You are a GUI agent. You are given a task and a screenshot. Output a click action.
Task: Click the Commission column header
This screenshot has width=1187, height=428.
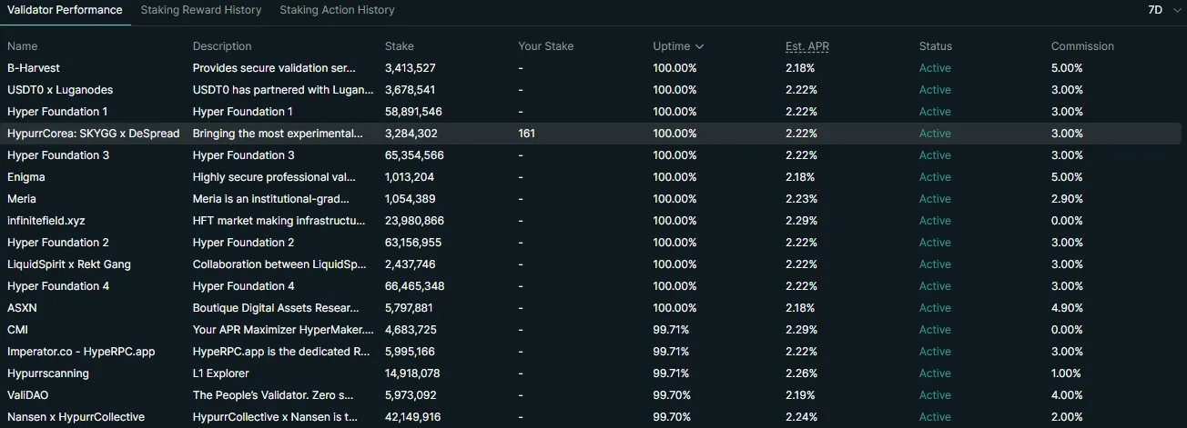1082,46
